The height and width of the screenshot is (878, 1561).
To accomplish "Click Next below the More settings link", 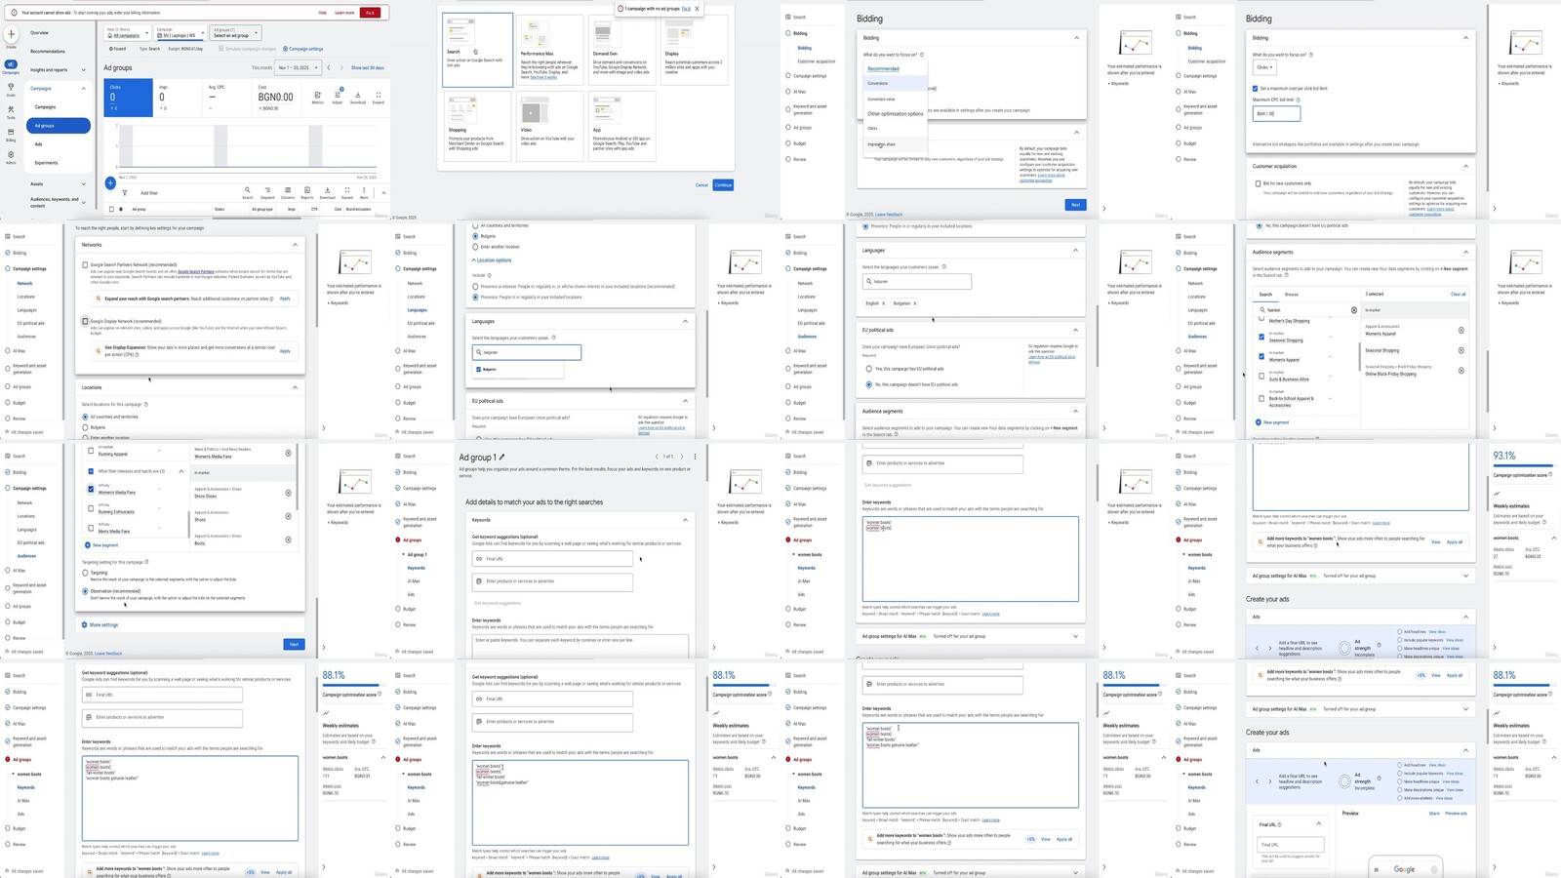I will 294,644.
